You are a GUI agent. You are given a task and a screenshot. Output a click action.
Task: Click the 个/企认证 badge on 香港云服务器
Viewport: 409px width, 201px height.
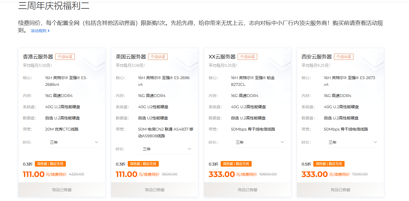click(x=65, y=57)
